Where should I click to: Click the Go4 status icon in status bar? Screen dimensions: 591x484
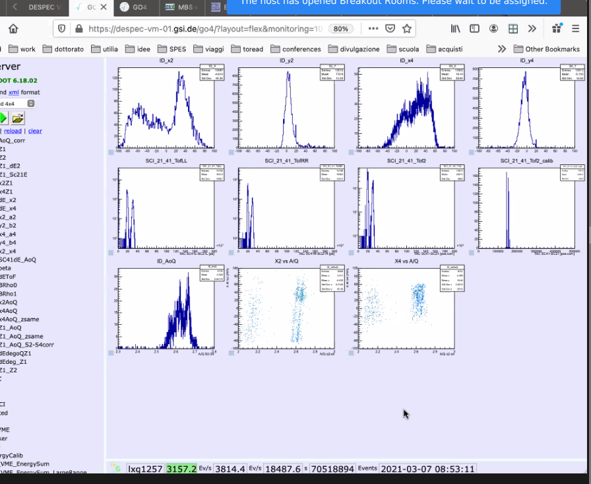tap(115, 468)
